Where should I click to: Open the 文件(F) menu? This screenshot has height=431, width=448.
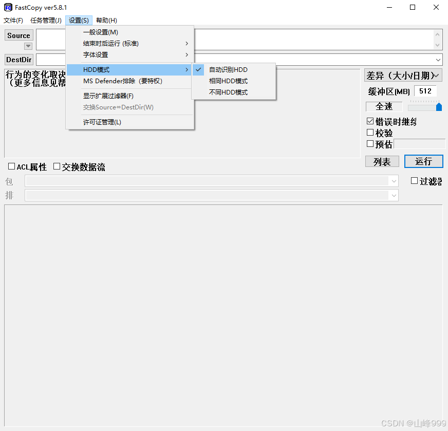[13, 20]
